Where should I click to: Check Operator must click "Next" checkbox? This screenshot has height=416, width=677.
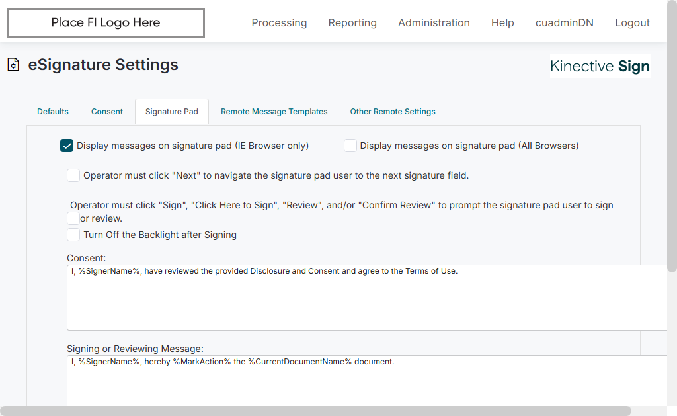tap(73, 175)
